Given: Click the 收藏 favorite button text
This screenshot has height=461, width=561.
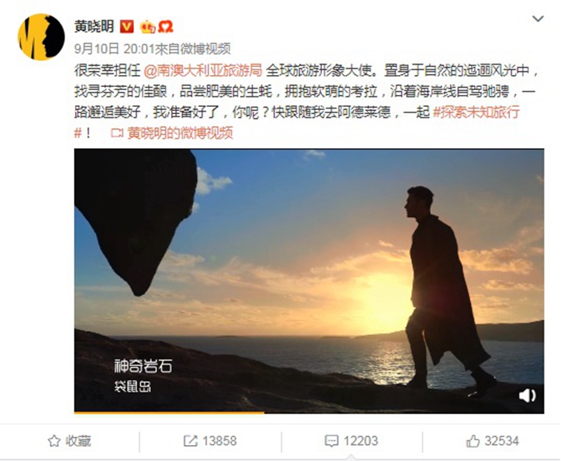Looking at the screenshot, I should 78,441.
